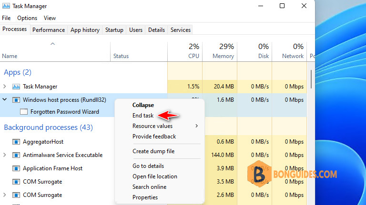The image size is (366, 205).
Task: Click the 1.5% CPU value
Action: [x=193, y=87]
